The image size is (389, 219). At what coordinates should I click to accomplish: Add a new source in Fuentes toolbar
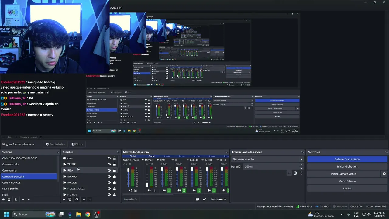[x=64, y=199]
